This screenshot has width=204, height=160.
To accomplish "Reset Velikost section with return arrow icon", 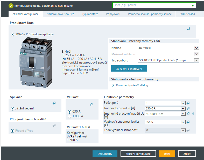I will coord(91,105).
